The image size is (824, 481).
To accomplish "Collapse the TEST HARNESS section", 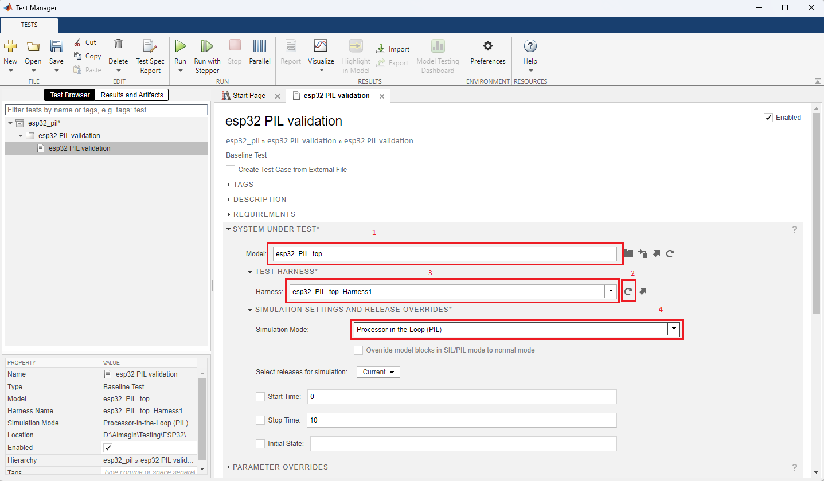I will 251,272.
